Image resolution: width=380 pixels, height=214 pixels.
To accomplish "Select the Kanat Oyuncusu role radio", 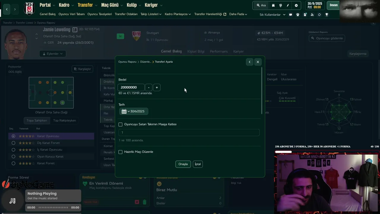I will coord(13,136).
